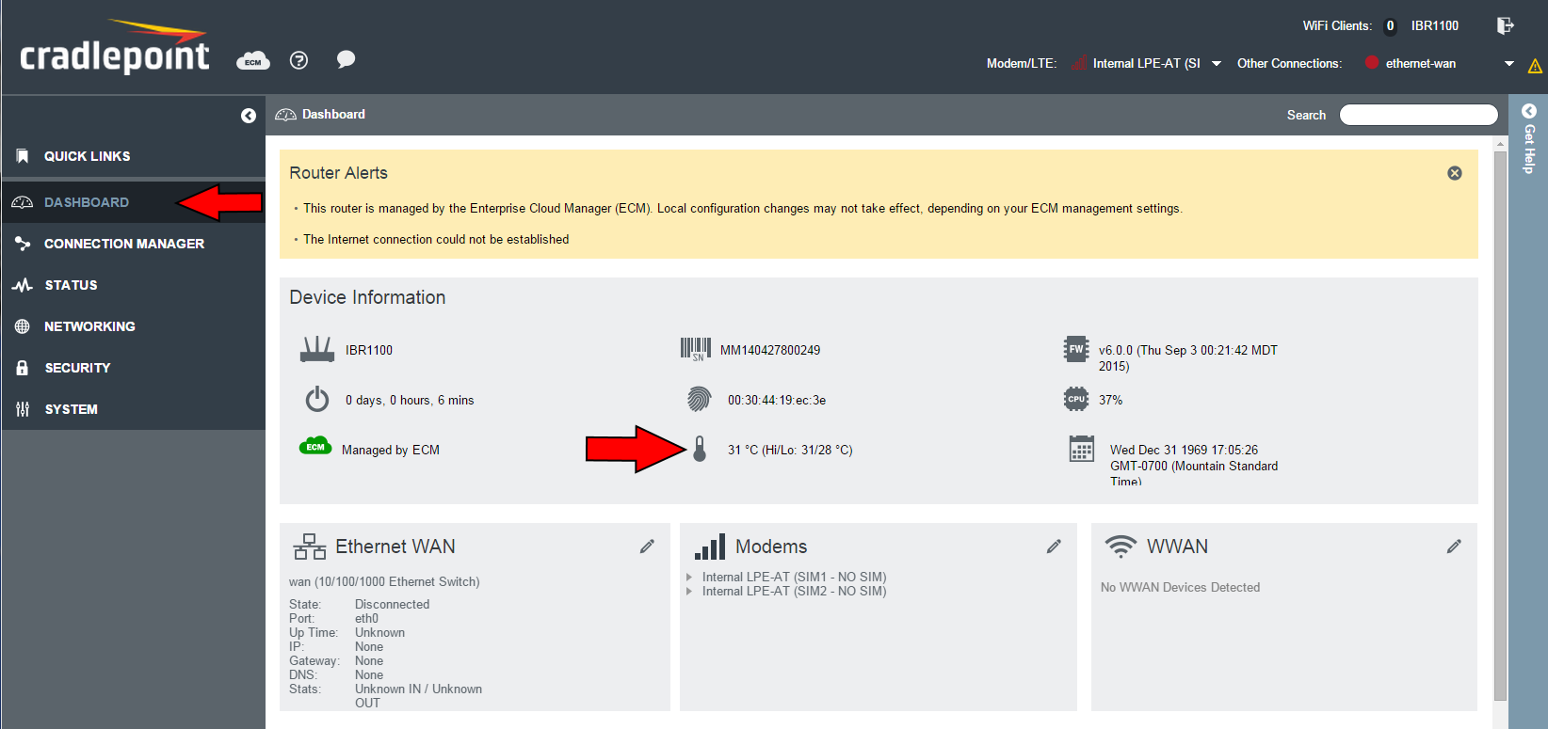Click the Search input field
This screenshot has height=729, width=1548.
click(x=1419, y=115)
